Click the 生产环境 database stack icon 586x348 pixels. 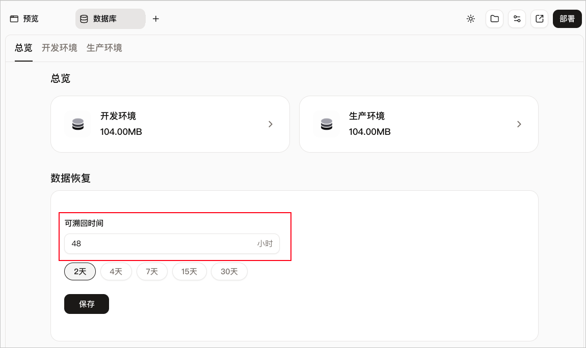(x=326, y=124)
